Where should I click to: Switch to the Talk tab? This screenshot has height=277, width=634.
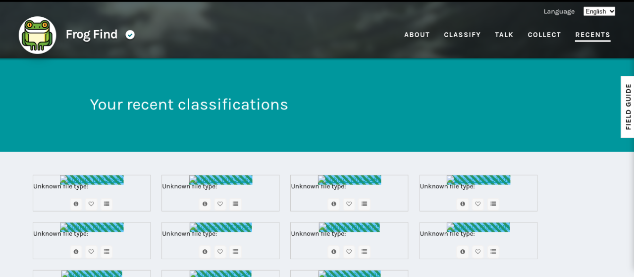point(504,35)
